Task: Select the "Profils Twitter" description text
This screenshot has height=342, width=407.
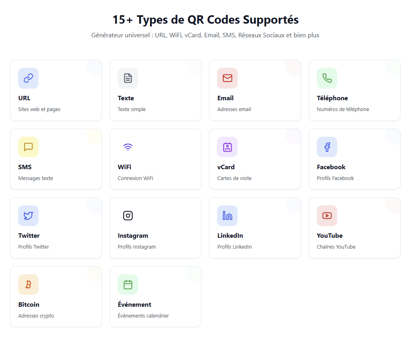Action: pos(34,247)
